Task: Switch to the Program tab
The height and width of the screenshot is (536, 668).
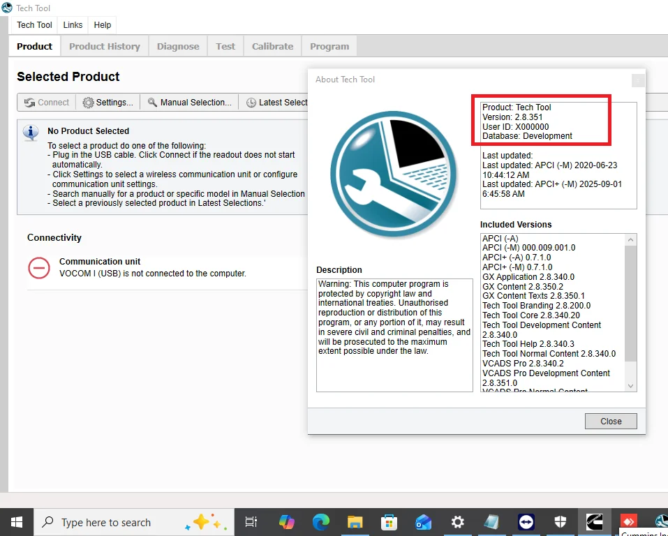Action: coord(329,47)
